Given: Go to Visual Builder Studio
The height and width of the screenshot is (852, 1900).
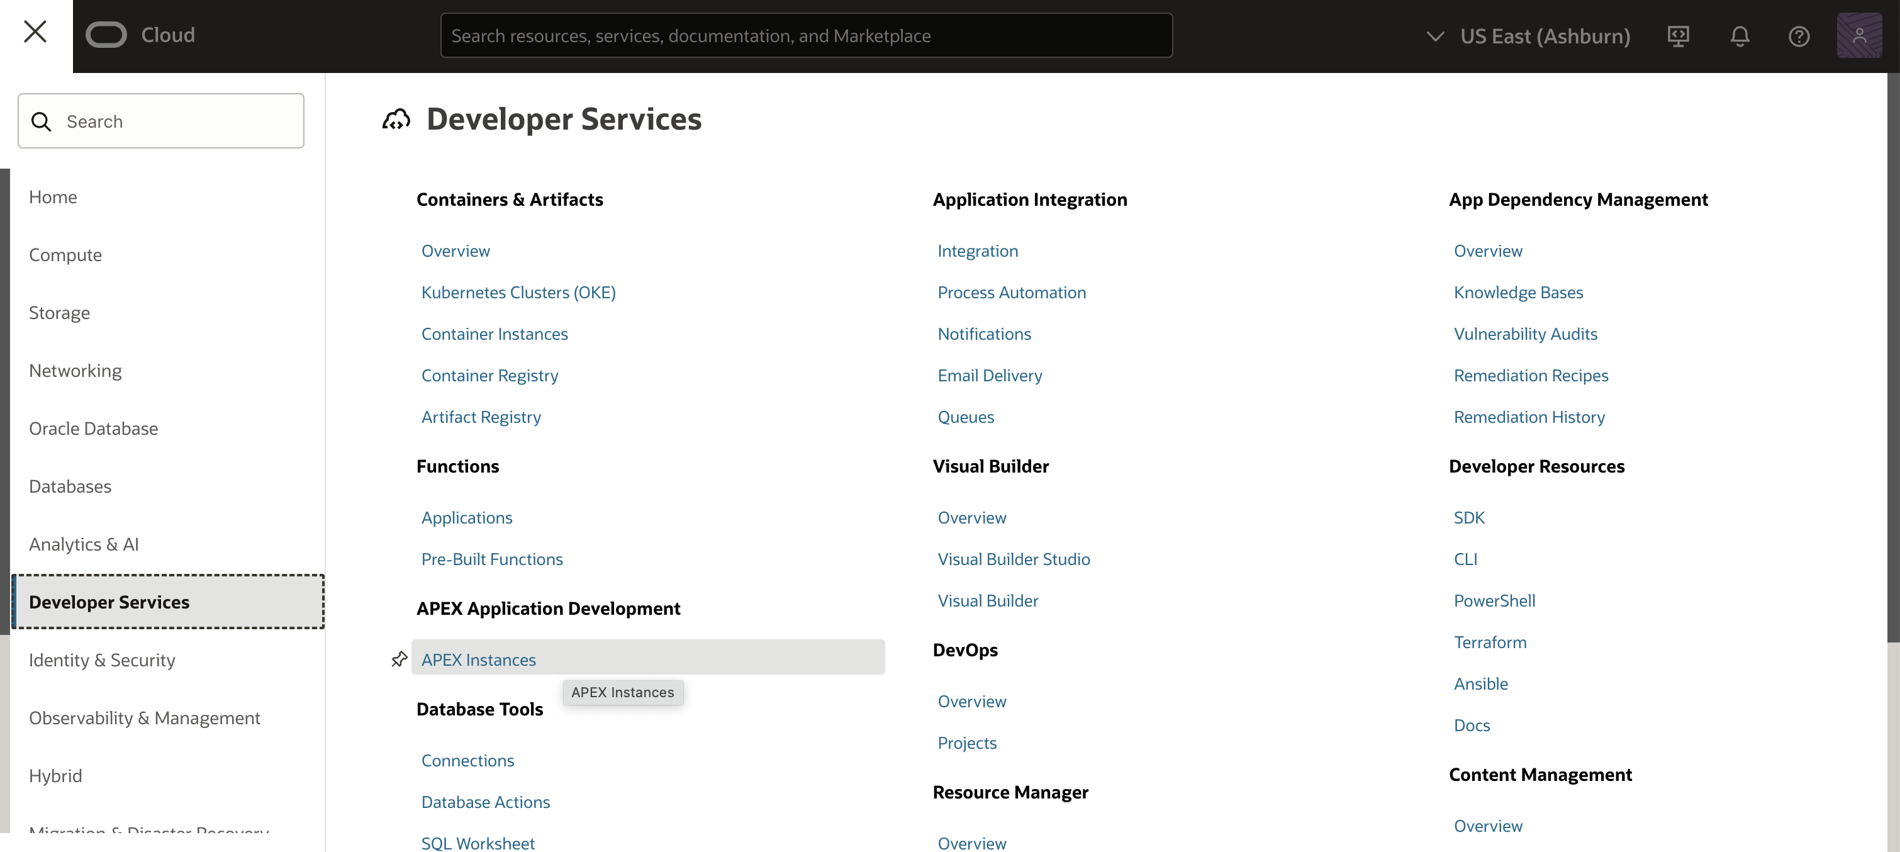Looking at the screenshot, I should coord(1014,558).
